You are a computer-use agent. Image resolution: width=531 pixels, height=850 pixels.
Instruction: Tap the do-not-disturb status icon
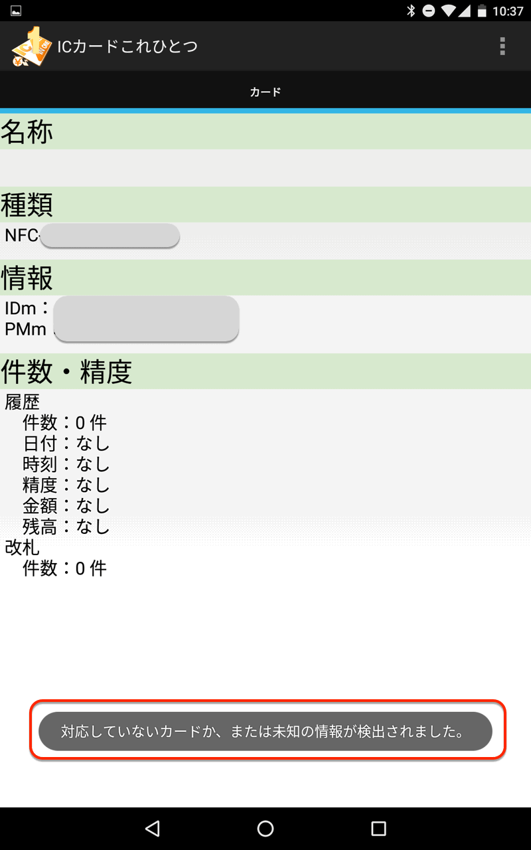point(429,11)
